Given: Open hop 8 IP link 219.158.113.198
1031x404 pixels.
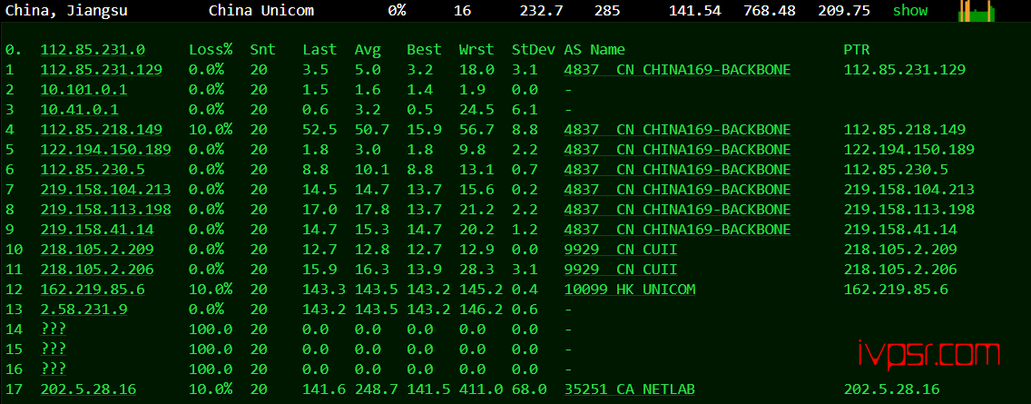Looking at the screenshot, I should (106, 209).
